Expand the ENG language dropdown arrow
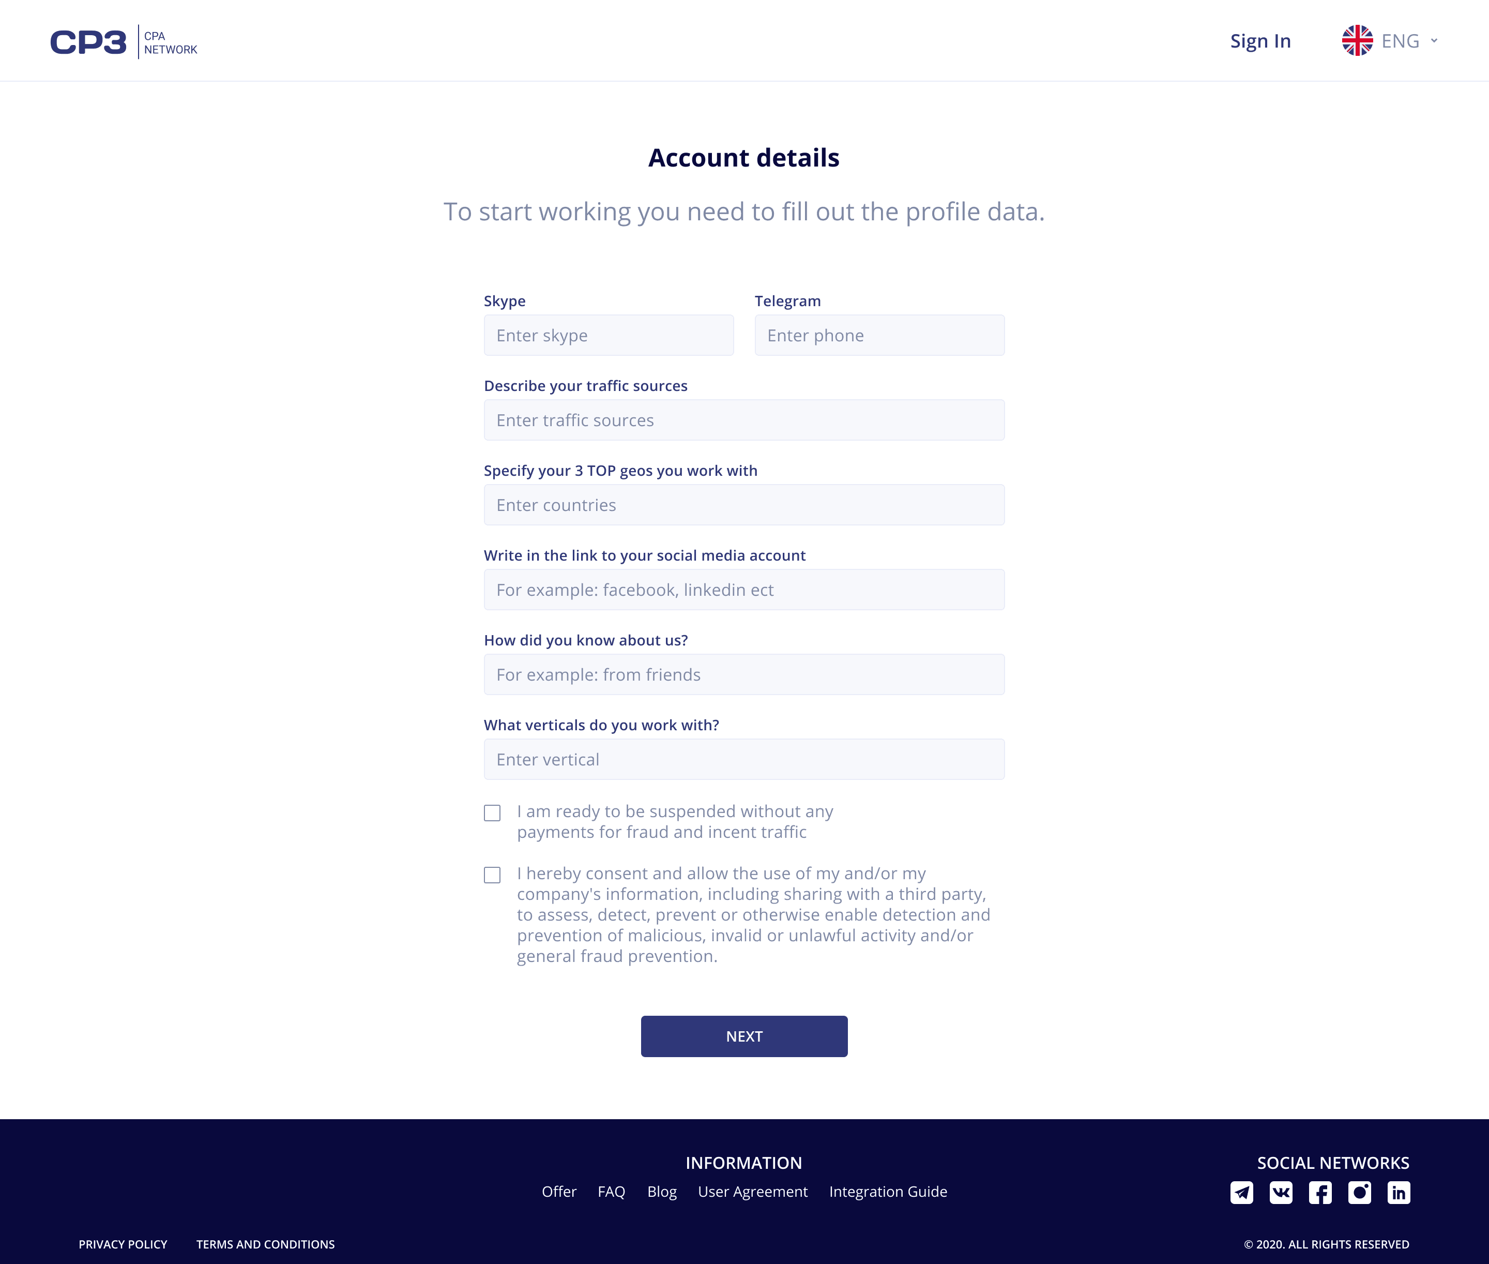This screenshot has width=1489, height=1264. pos(1434,41)
